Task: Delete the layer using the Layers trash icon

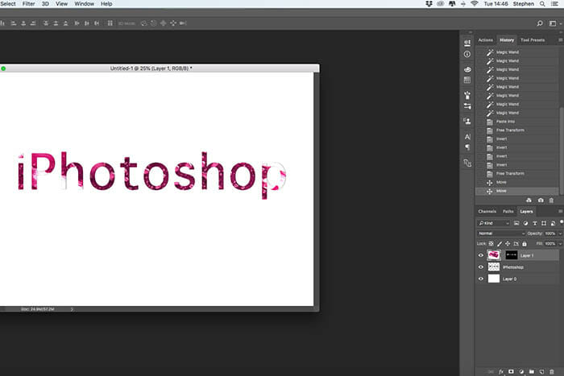Action: coord(550,372)
